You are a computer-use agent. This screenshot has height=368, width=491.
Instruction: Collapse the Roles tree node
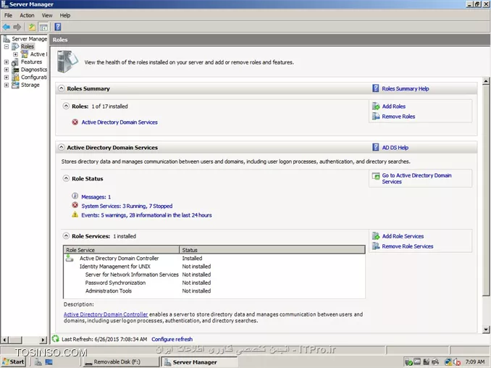7,46
